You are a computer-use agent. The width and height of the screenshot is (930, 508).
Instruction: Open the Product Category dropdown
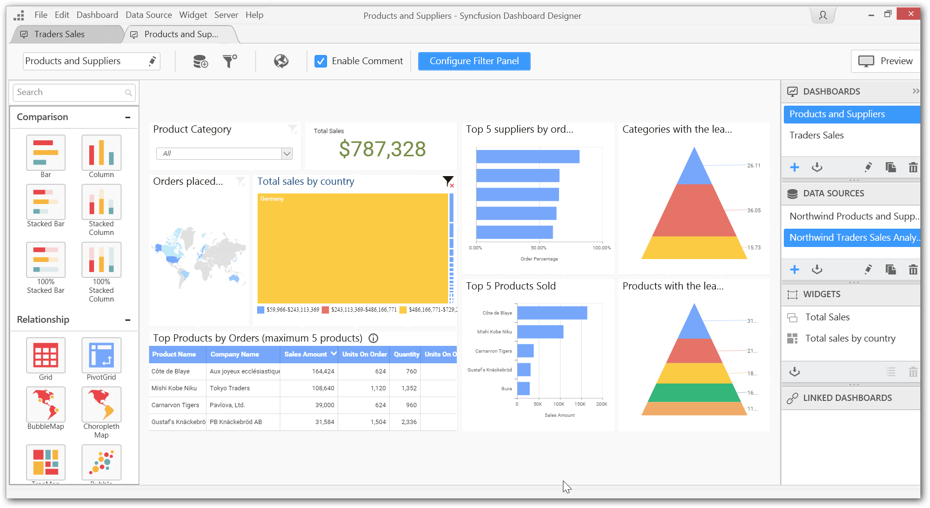(x=287, y=153)
